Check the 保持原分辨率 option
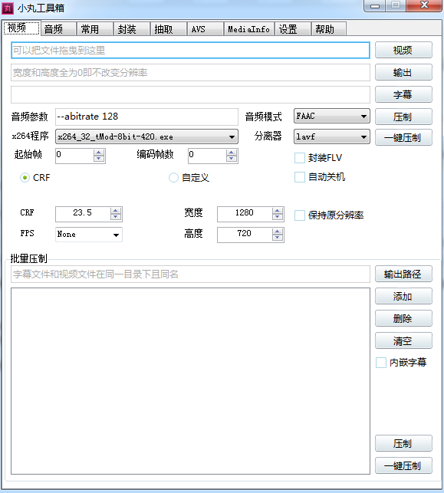 pos(300,215)
